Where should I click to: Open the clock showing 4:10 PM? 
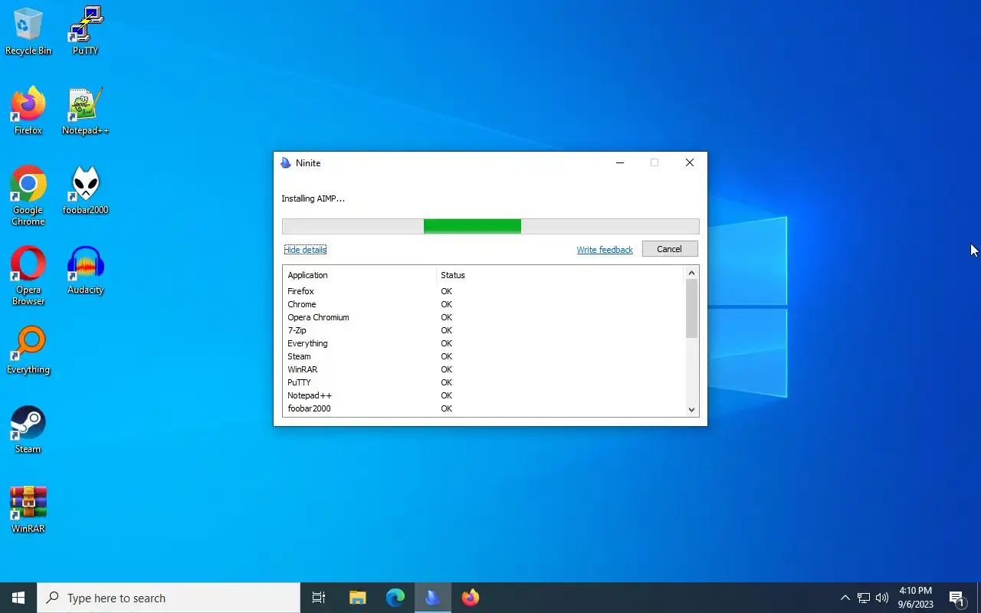tap(915, 598)
